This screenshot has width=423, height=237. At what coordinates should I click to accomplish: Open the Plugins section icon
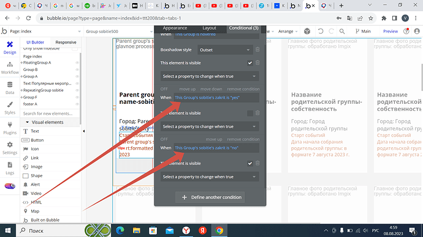(x=10, y=128)
